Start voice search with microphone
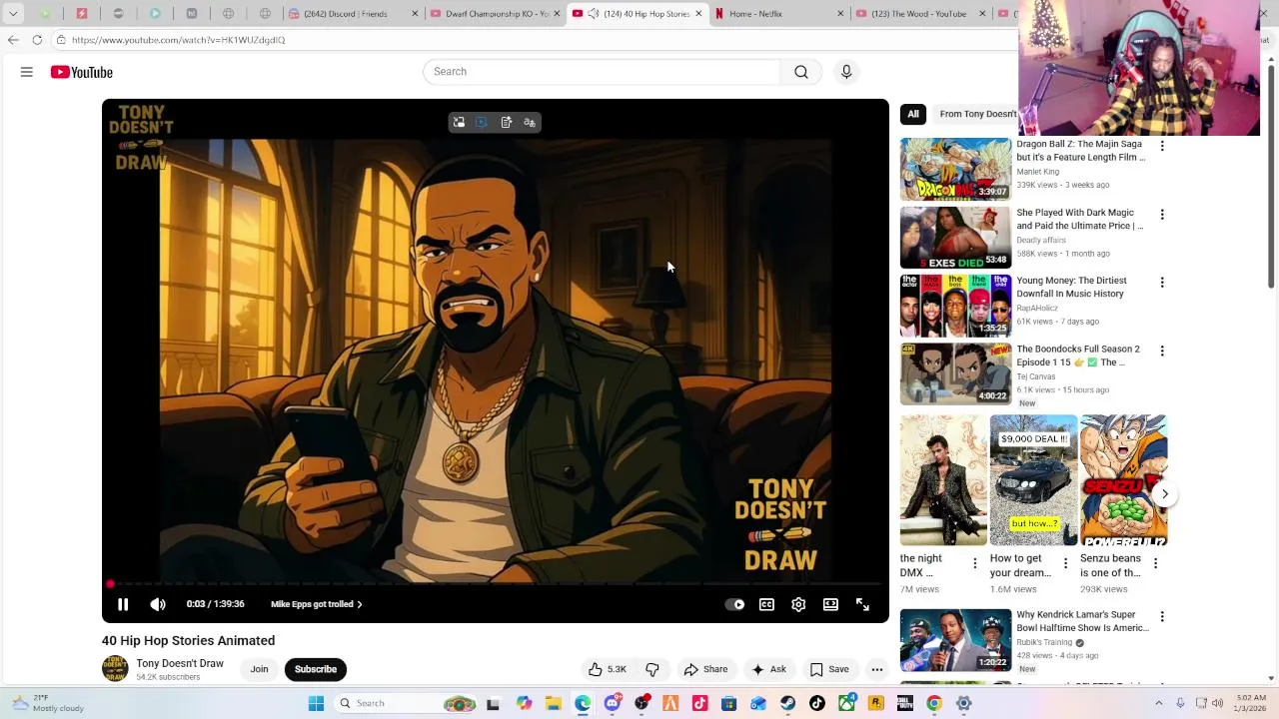The image size is (1279, 719). click(x=846, y=72)
